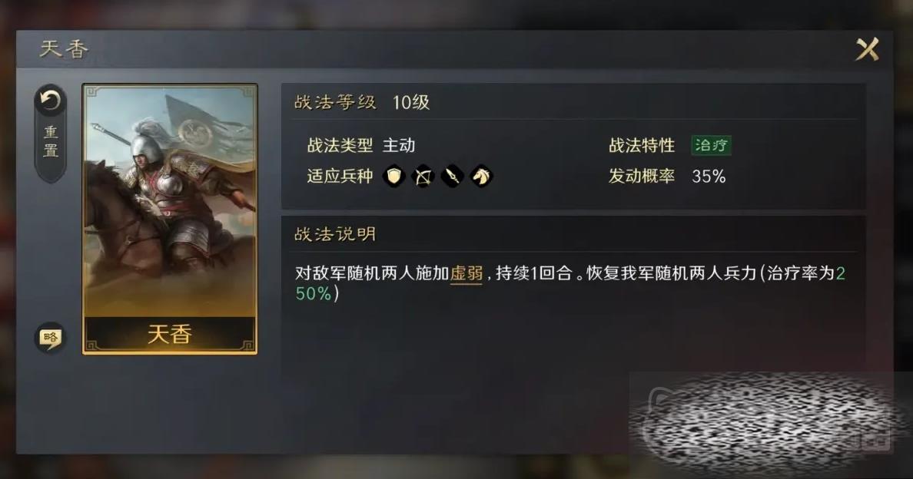The width and height of the screenshot is (913, 479).
Task: Select the spear troop type icon
Action: [453, 176]
